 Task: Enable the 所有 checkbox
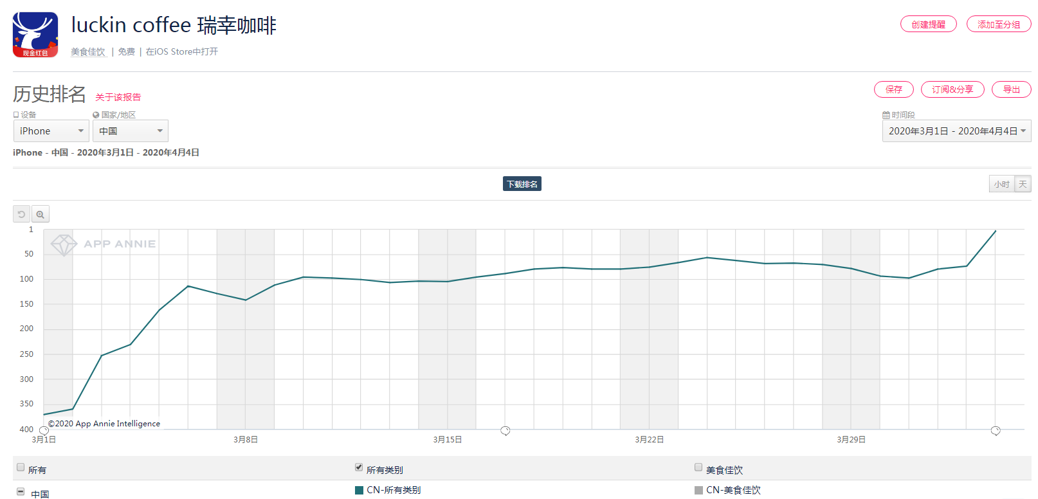tap(21, 467)
